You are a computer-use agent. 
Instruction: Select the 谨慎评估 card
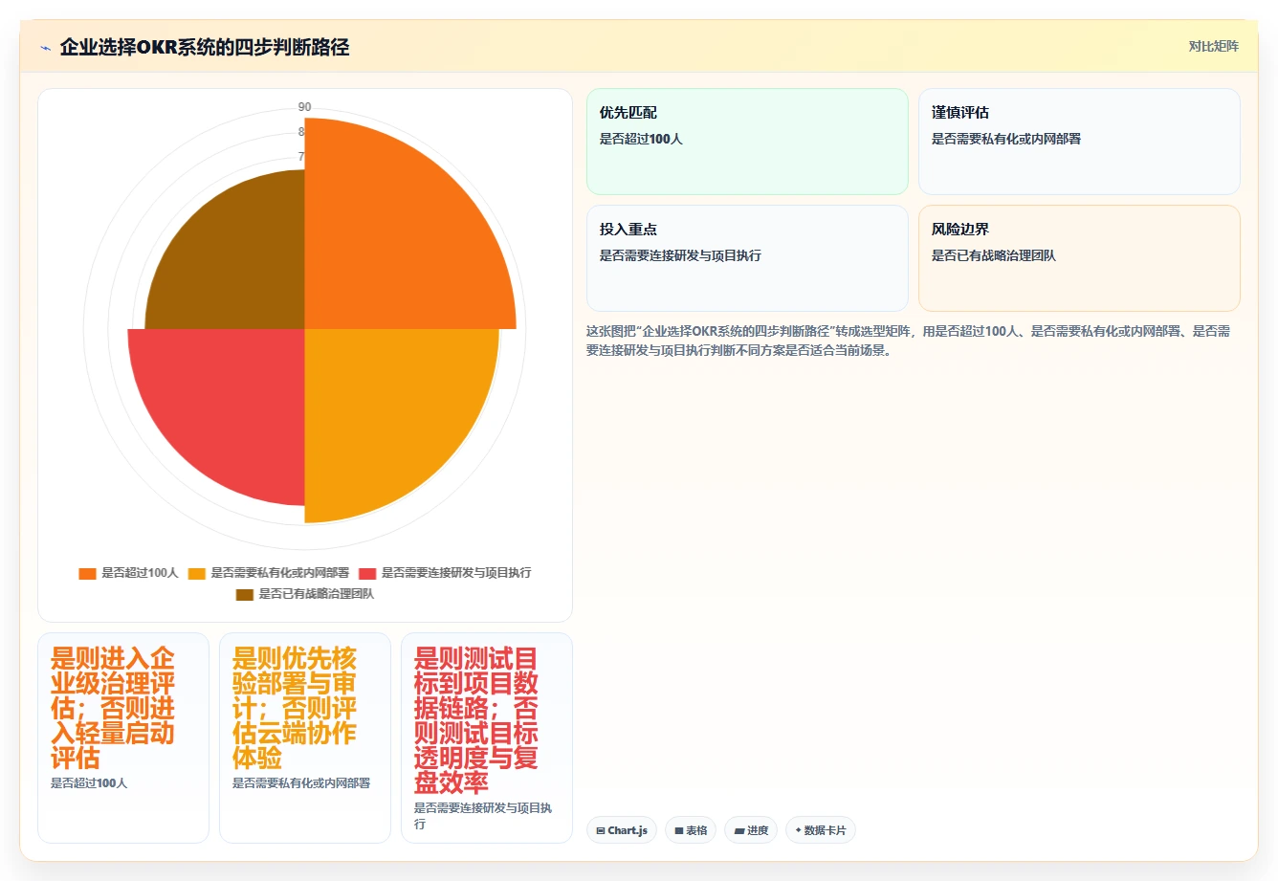click(1079, 142)
